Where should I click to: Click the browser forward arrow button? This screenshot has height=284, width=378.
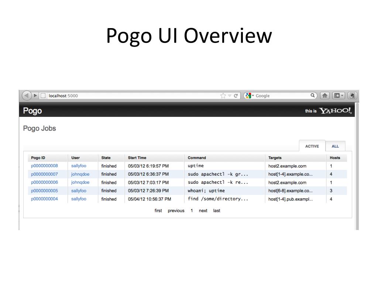click(x=35, y=96)
